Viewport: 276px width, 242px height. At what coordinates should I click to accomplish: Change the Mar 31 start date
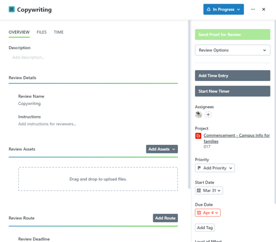pos(209,190)
